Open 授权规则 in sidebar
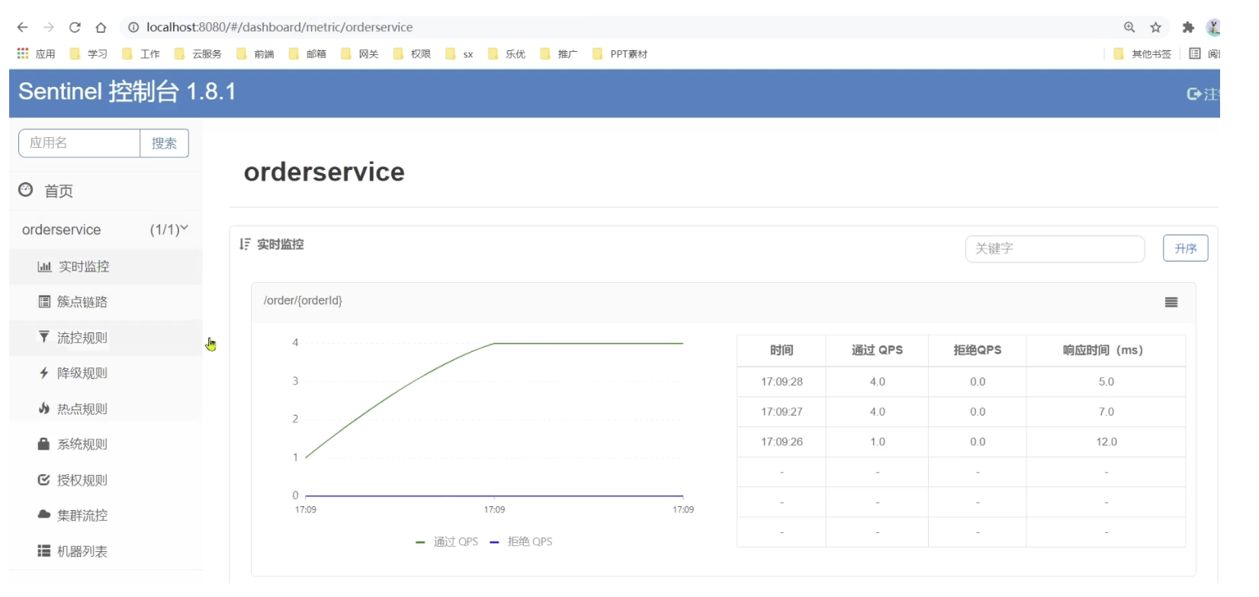 (x=105, y=480)
